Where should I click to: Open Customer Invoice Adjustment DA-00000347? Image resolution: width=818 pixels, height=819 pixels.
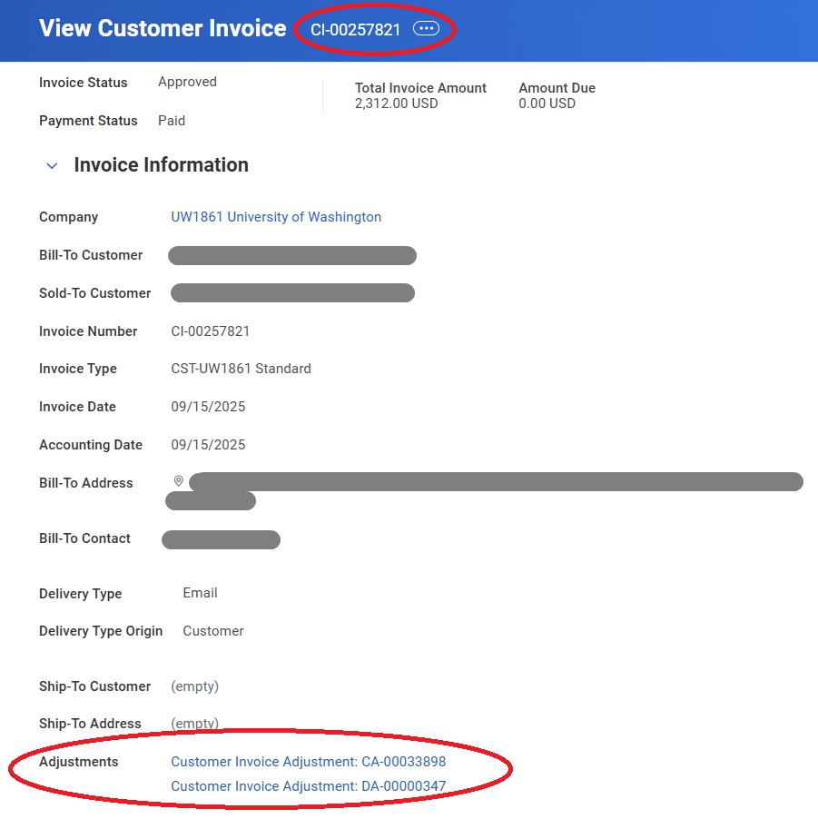[x=309, y=786]
